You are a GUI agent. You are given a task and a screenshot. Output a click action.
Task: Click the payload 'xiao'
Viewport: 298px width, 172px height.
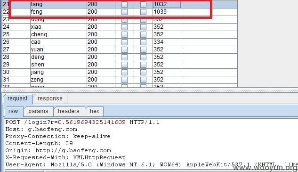(x=58, y=27)
